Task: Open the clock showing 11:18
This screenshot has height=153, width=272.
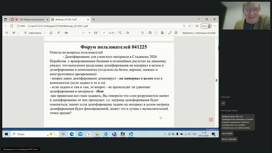Action: [204, 134]
